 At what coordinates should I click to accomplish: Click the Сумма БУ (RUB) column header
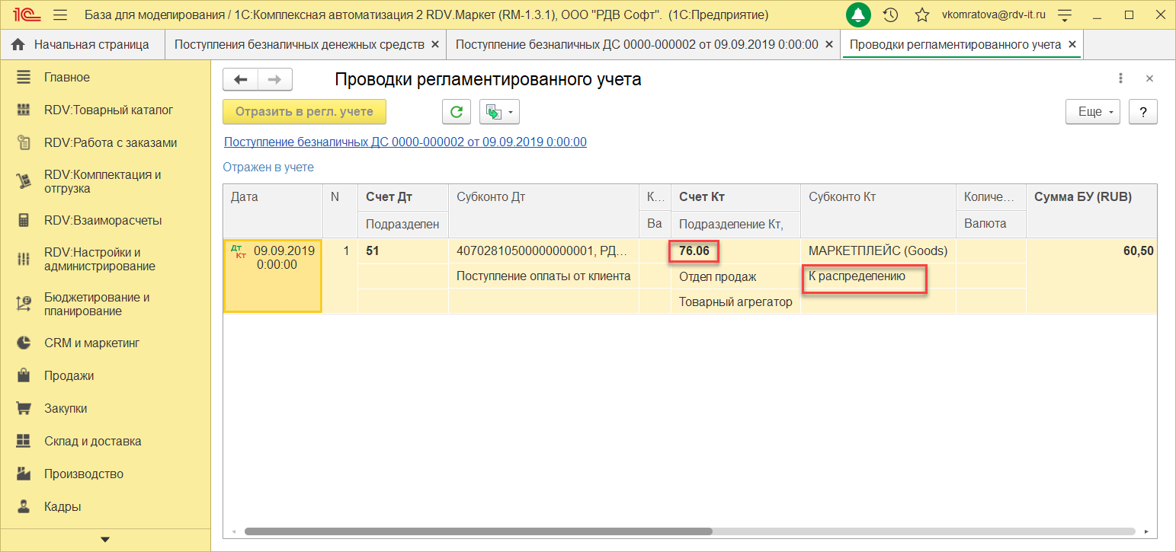point(1091,211)
